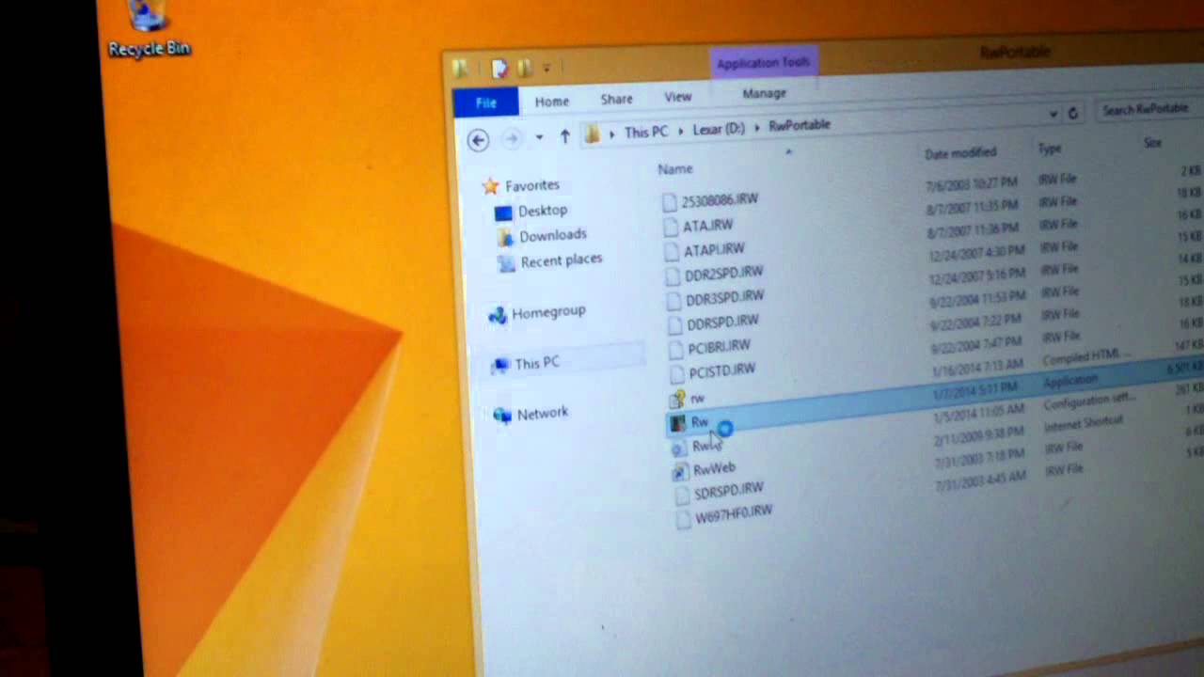Click the Properties quick access toolbar icon
Screen dimensions: 1204x677
499,68
